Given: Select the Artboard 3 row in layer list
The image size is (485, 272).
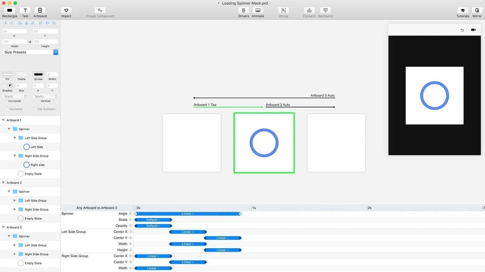Looking at the screenshot, I should pyautogui.click(x=30, y=227).
